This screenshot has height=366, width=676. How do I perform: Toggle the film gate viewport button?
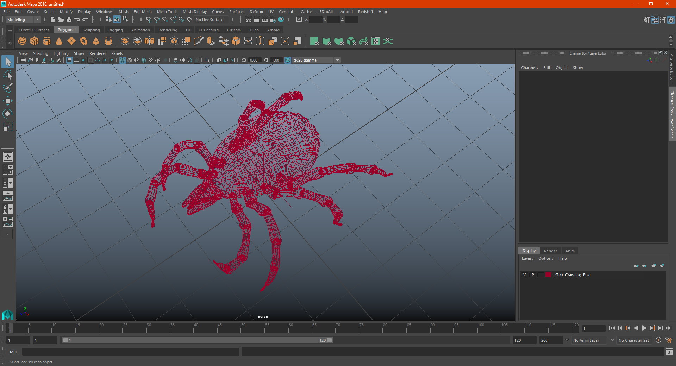click(76, 60)
